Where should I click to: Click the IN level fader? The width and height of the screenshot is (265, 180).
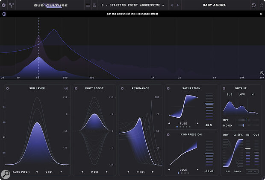(x=248, y=153)
